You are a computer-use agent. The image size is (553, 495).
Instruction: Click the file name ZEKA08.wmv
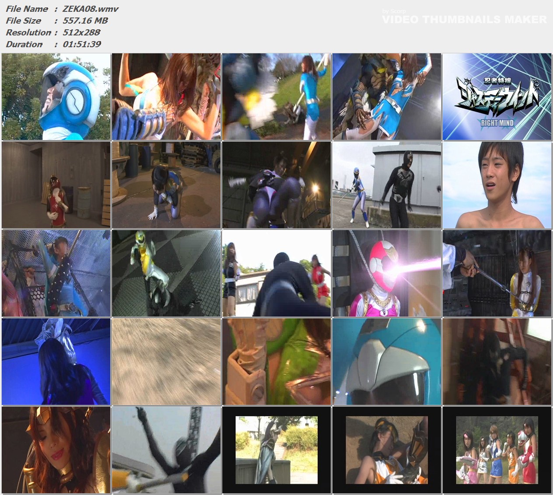coord(91,9)
